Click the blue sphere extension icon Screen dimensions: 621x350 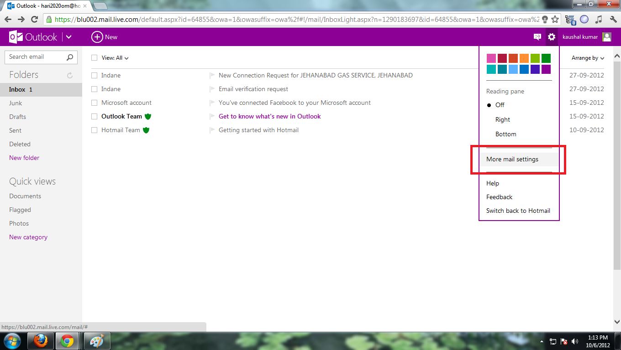[x=584, y=20]
